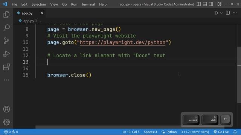Click the "# Visit the playwright website" comment

92,36
